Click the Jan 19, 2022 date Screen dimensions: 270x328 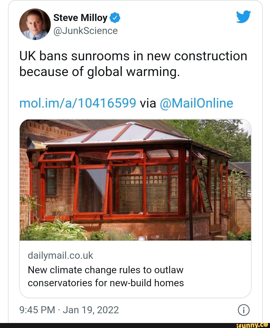click(x=91, y=310)
